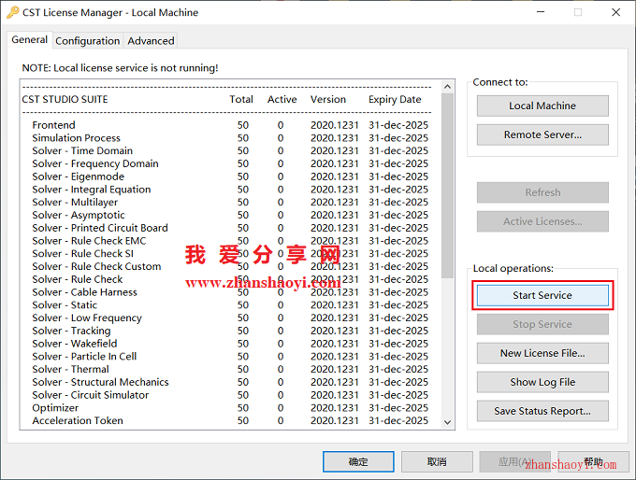Choose New License File
This screenshot has width=636, height=480.
542,353
